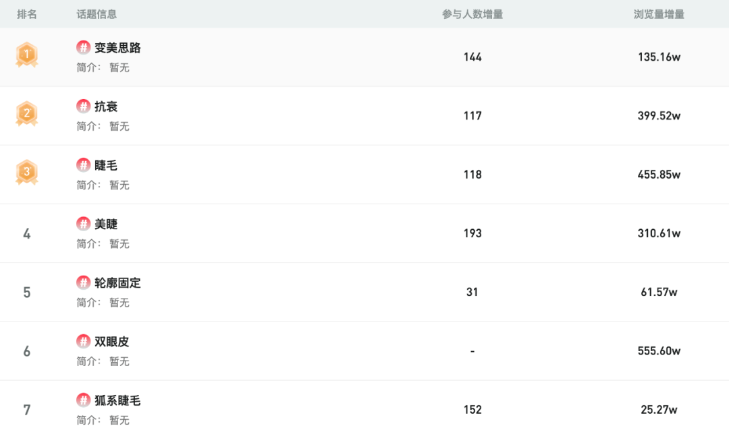The image size is (729, 428).
Task: Click the hashtag icon next to 睫毛
Action: coord(83,164)
